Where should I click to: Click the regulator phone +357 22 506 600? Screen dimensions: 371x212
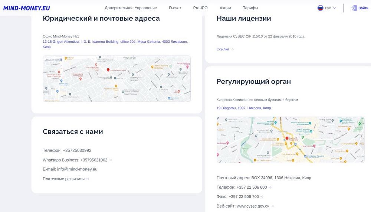252,187
